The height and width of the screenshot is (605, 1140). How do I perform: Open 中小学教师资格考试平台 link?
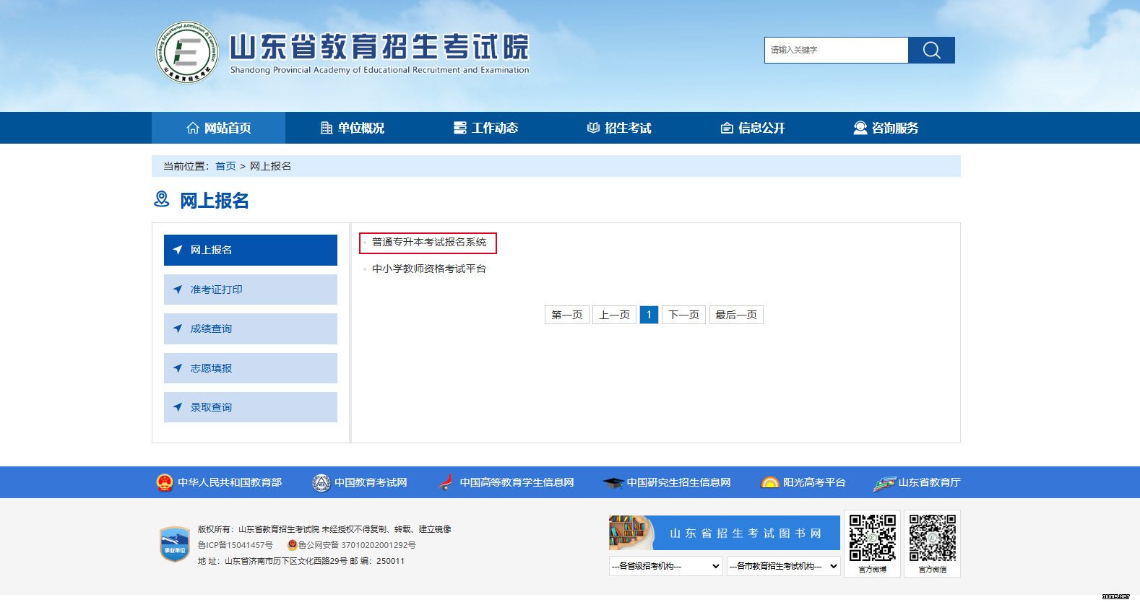[x=429, y=269]
